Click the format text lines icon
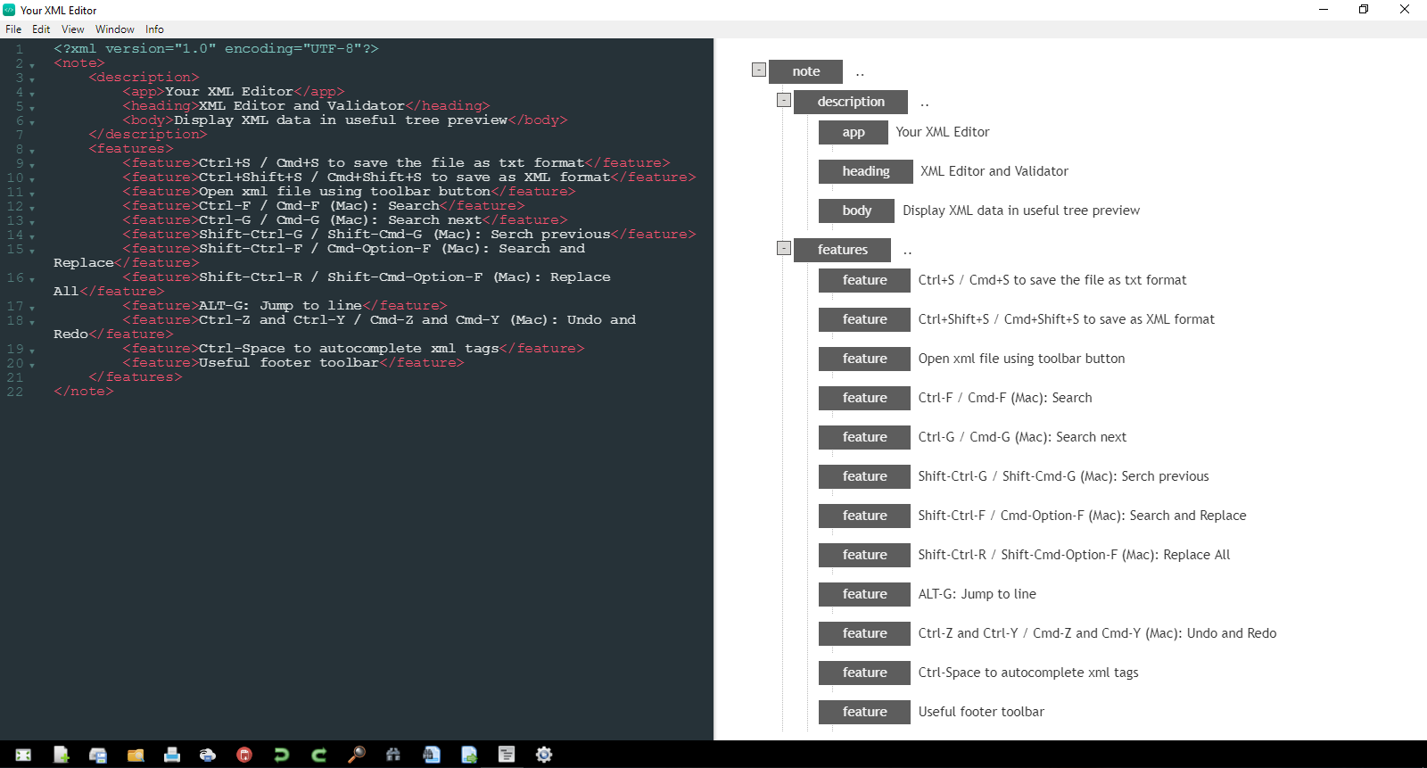The image size is (1427, 768). click(507, 755)
